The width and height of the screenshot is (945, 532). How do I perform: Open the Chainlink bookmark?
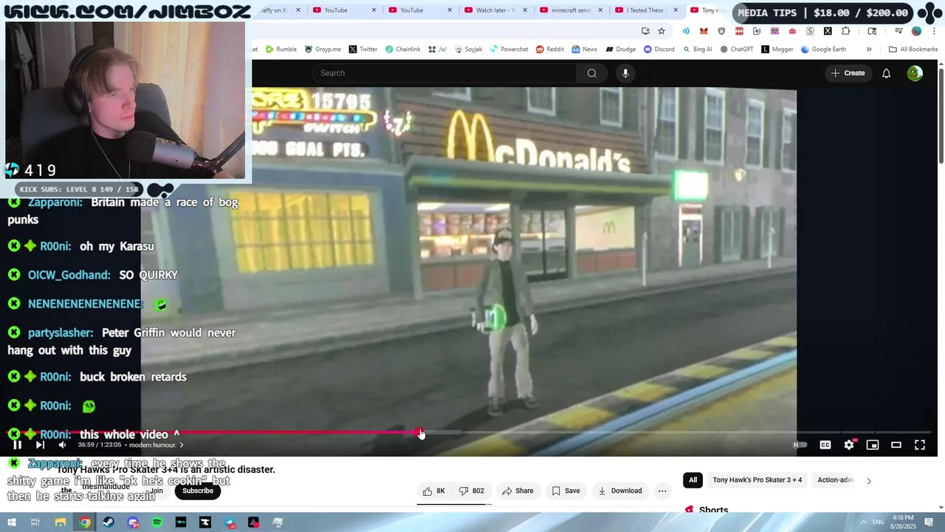402,50
